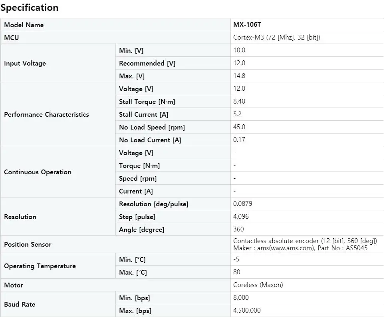385x317 pixels.
Task: Select the Resolution [deg/pulse] label
Action: click(154, 204)
